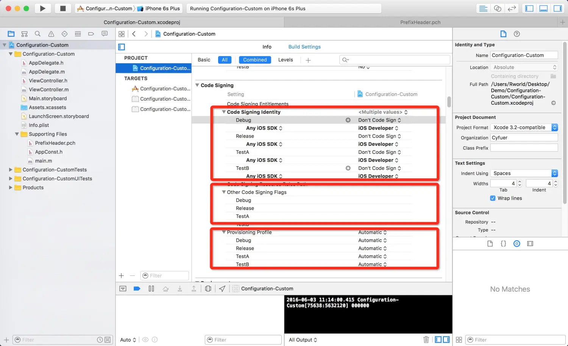Toggle Wrap lines checkbox

point(493,198)
